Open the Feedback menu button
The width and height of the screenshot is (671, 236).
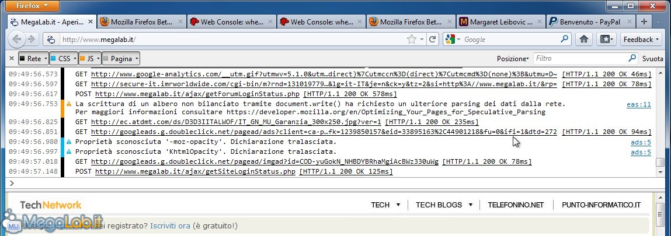tap(641, 39)
